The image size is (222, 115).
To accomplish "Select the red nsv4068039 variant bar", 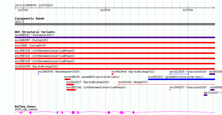I will point(67,79).
